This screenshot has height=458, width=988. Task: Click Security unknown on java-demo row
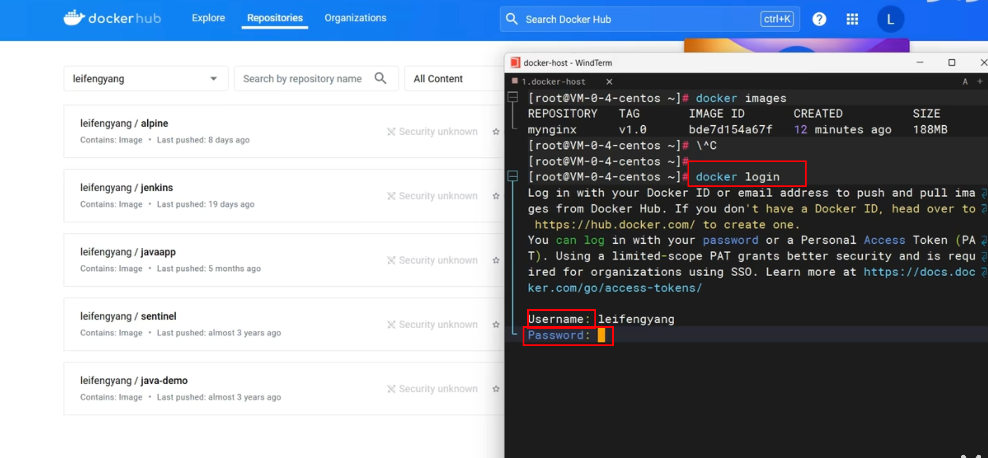pos(432,389)
